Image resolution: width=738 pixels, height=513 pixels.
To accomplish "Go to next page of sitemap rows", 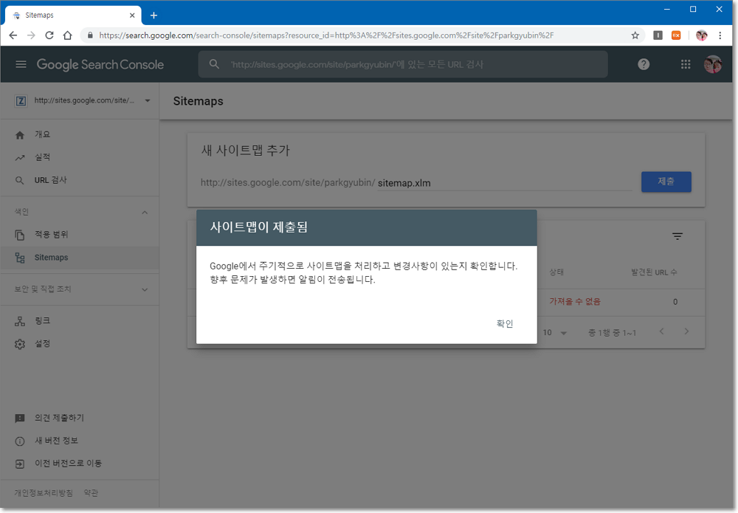I will pyautogui.click(x=686, y=332).
